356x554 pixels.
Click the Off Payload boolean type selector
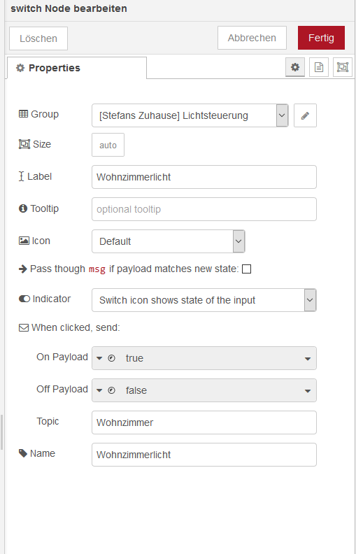[x=105, y=390]
